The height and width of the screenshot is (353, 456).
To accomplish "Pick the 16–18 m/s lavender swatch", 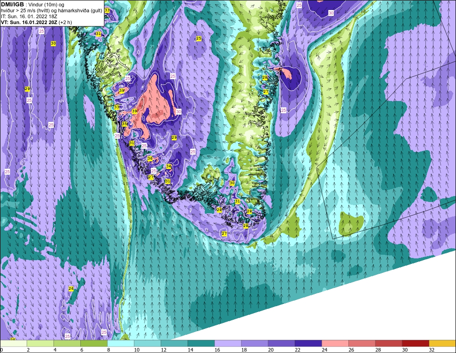I will click(228, 343).
